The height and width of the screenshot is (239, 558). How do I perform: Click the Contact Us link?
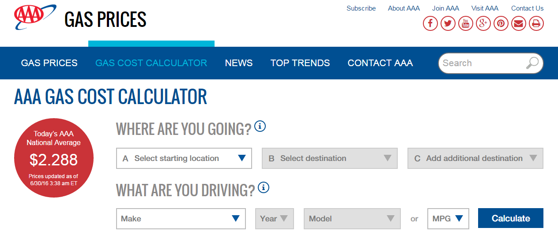tap(528, 8)
